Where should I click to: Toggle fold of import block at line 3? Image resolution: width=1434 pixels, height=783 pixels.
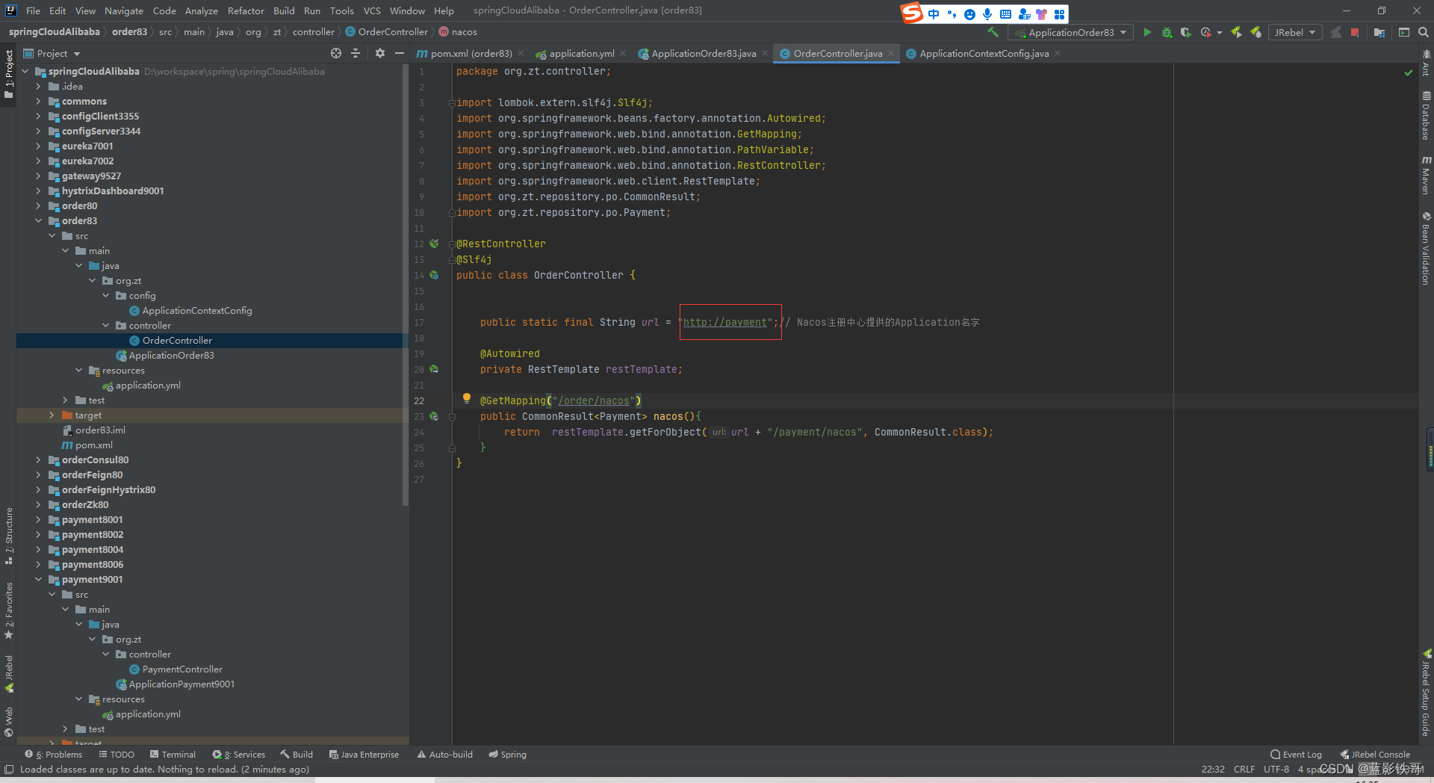(452, 103)
